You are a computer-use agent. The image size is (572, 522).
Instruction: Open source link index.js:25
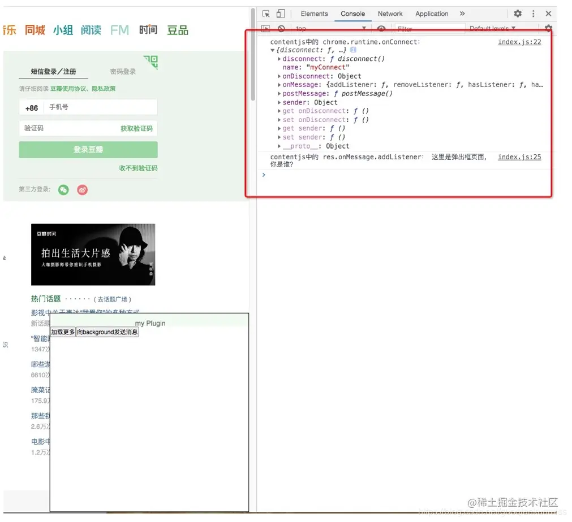click(519, 157)
